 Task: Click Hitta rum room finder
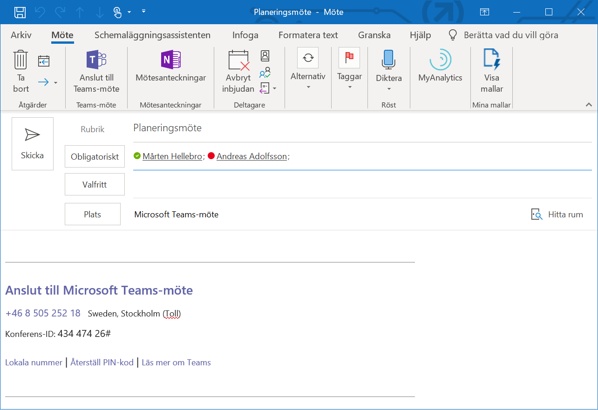coord(557,214)
